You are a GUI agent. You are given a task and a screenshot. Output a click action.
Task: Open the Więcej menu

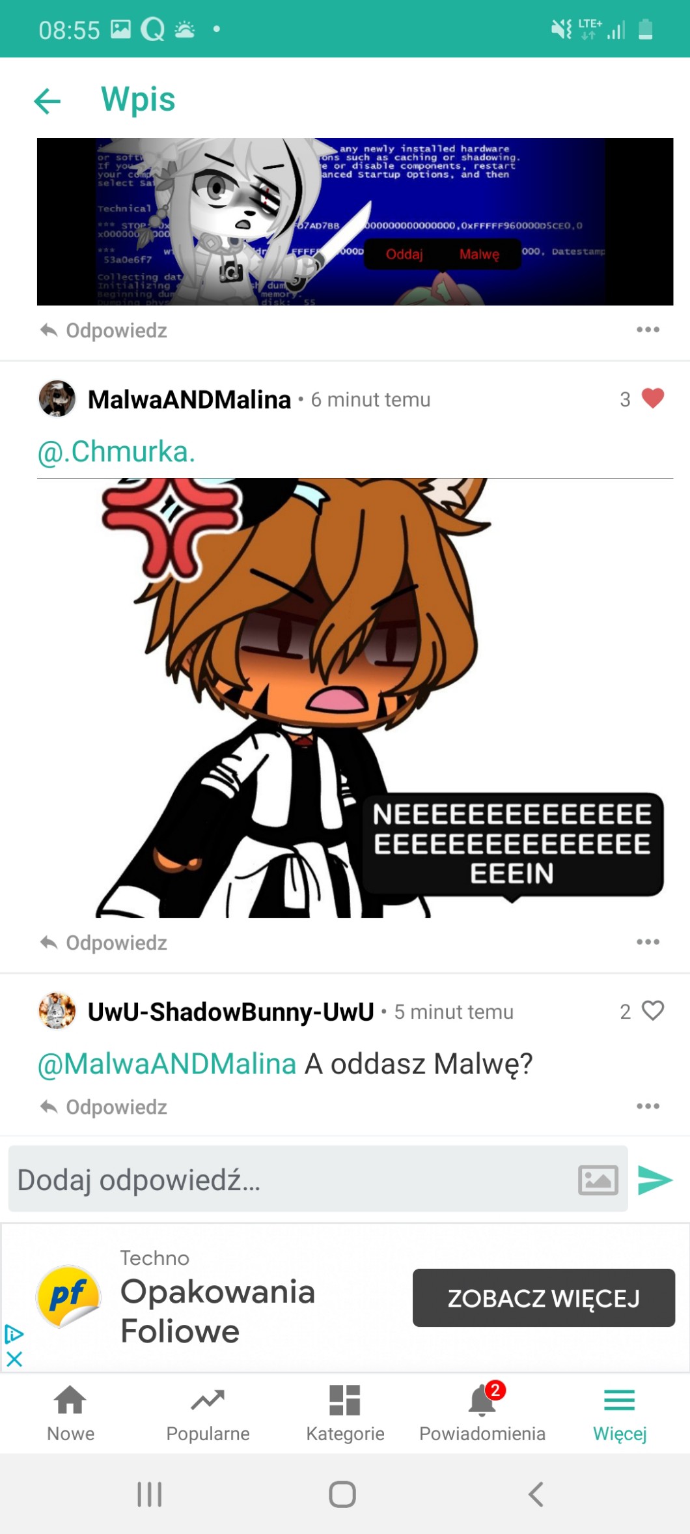pyautogui.click(x=619, y=1411)
